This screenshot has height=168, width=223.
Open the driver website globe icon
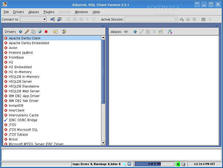[40, 32]
